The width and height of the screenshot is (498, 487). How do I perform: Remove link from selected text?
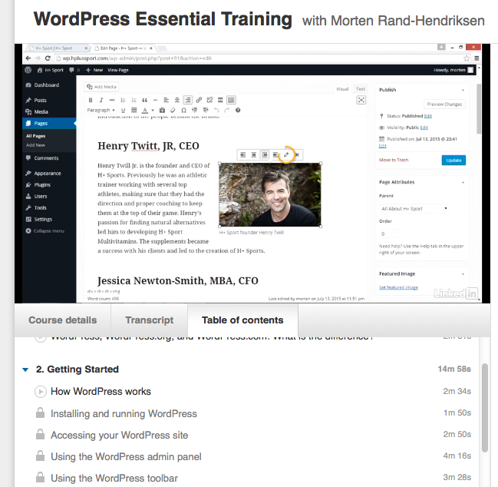click(x=209, y=100)
